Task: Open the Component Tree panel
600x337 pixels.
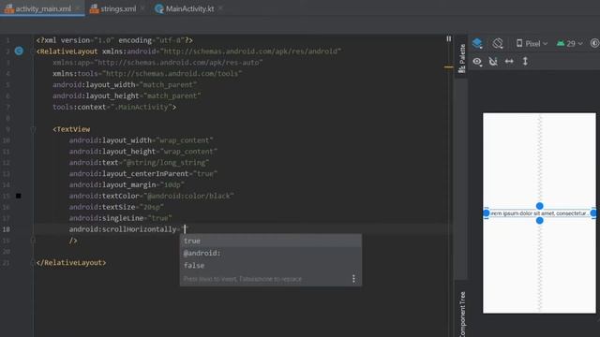Action: pyautogui.click(x=462, y=315)
